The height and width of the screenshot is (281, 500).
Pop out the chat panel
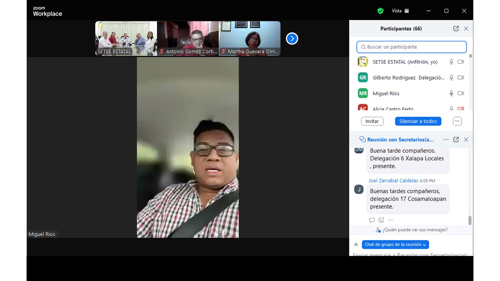click(456, 139)
